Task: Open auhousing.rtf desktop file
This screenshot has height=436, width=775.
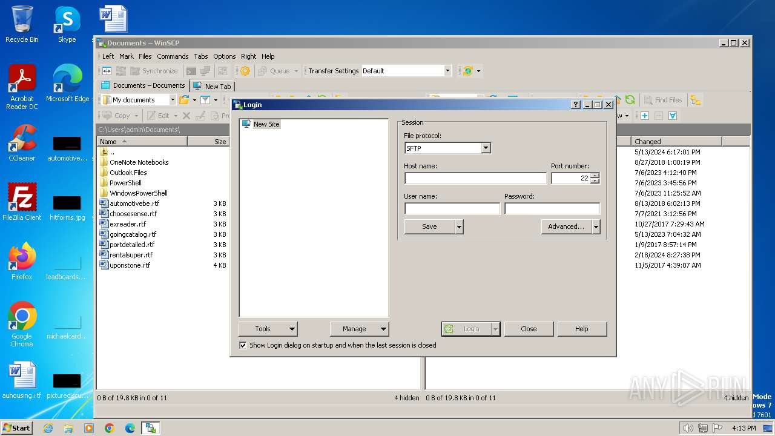Action: click(22, 380)
